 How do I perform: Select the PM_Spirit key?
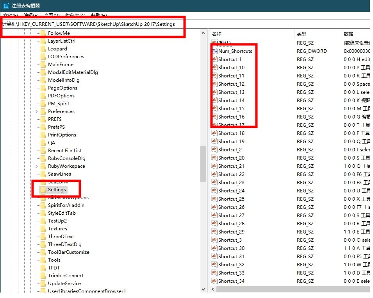pyautogui.click(x=59, y=104)
